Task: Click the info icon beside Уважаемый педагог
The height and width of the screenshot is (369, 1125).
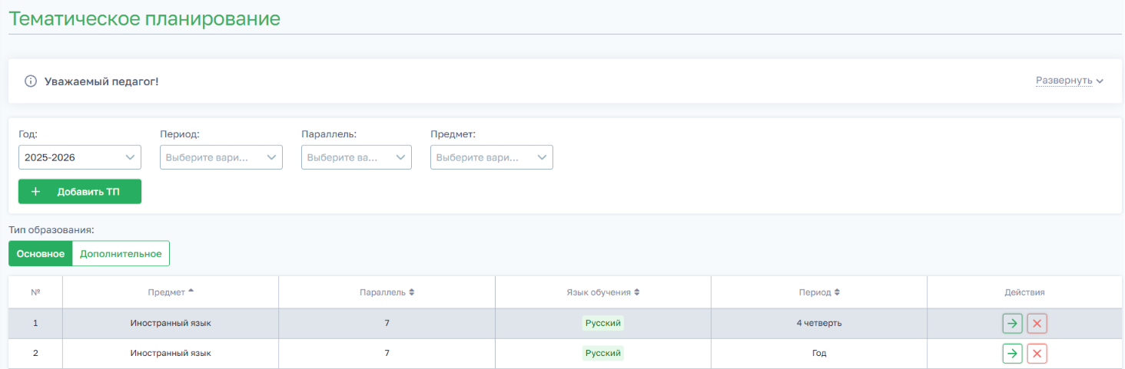Action: tap(31, 81)
